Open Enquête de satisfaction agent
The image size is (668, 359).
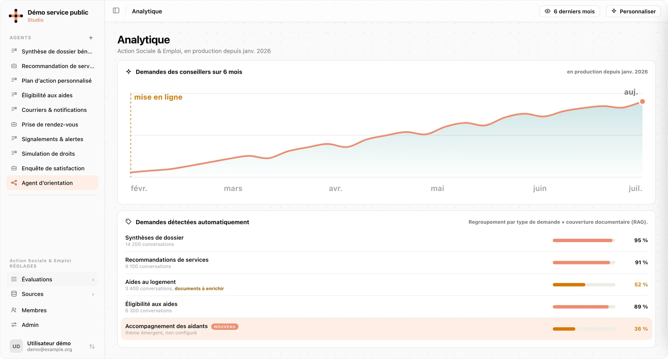click(x=52, y=168)
